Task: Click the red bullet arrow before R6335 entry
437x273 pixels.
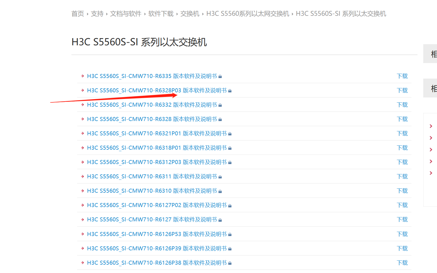Action: 83,76
